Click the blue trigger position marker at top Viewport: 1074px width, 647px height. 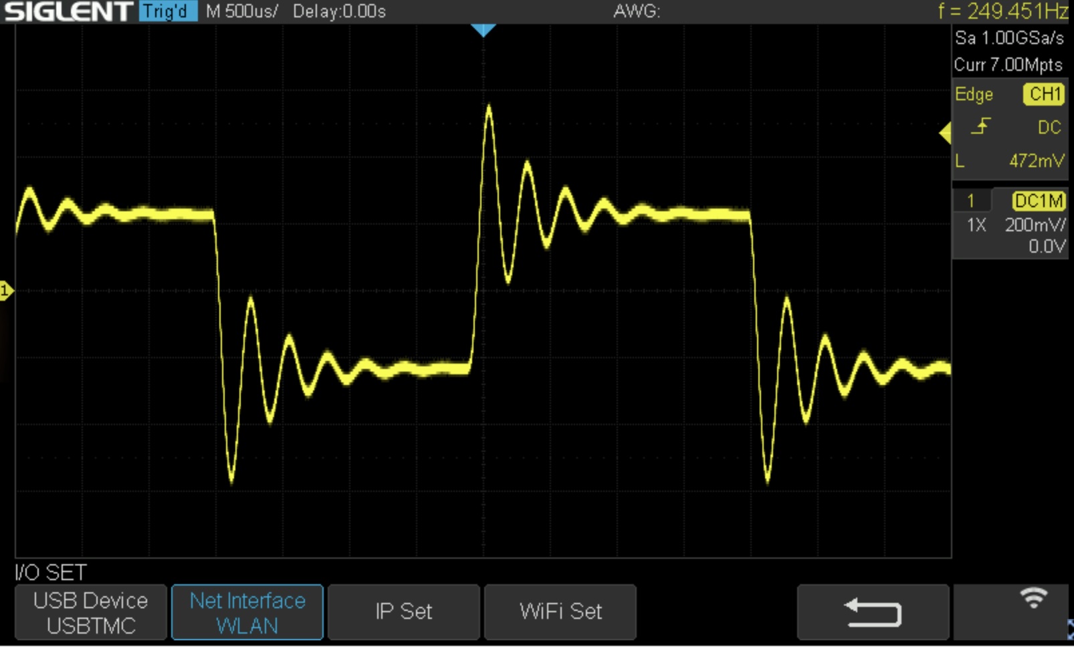(x=483, y=30)
